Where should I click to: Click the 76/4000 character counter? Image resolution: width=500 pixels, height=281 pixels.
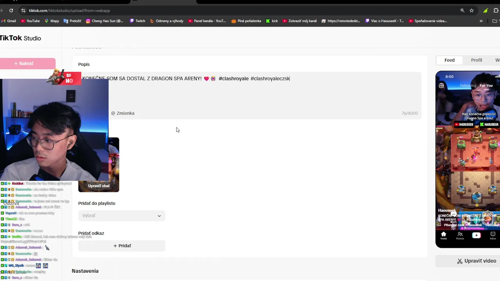[x=409, y=113]
